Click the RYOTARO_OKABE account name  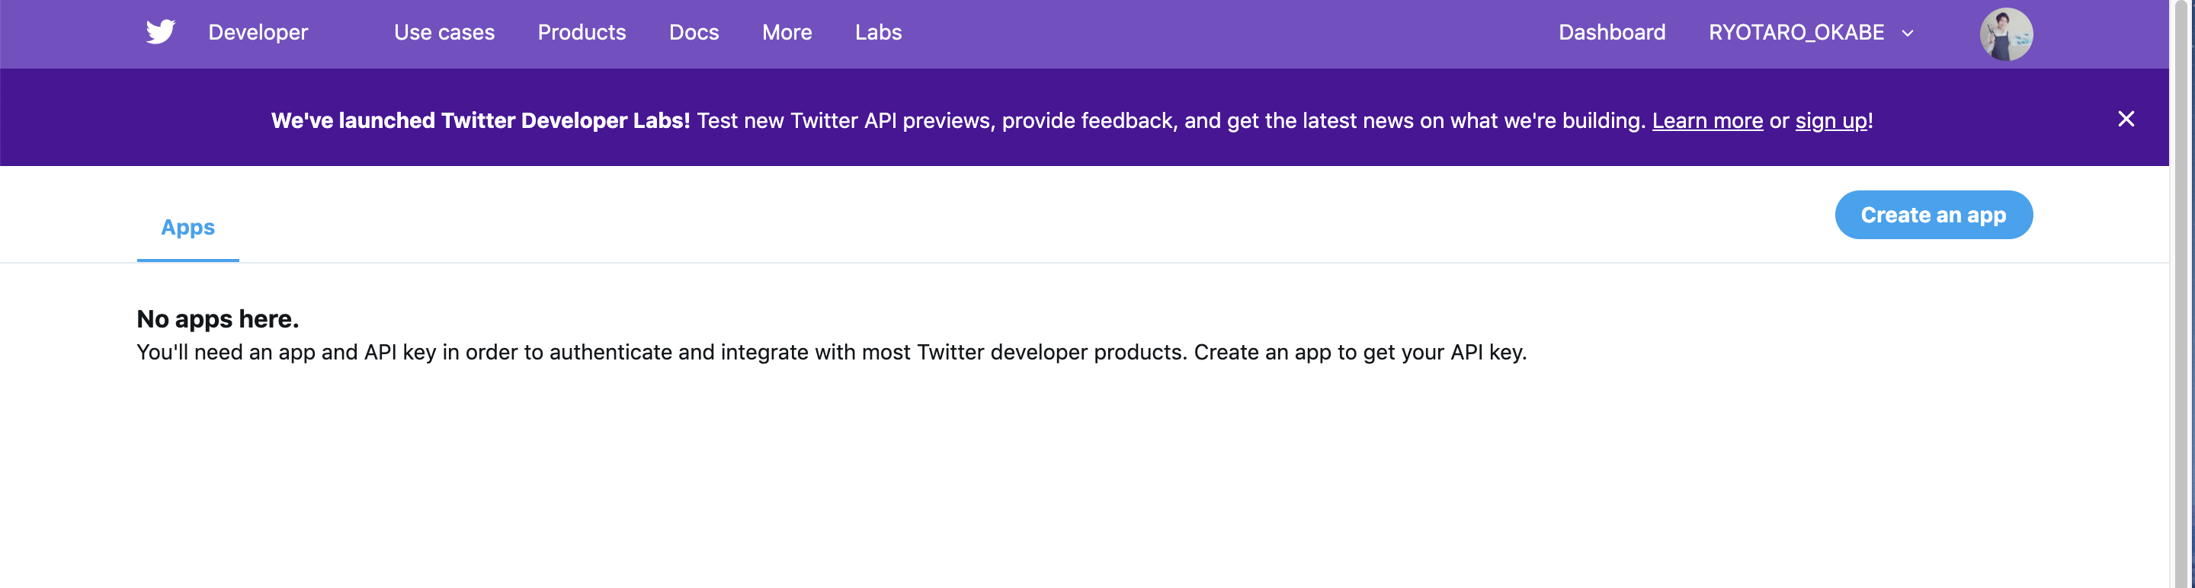click(x=1796, y=32)
